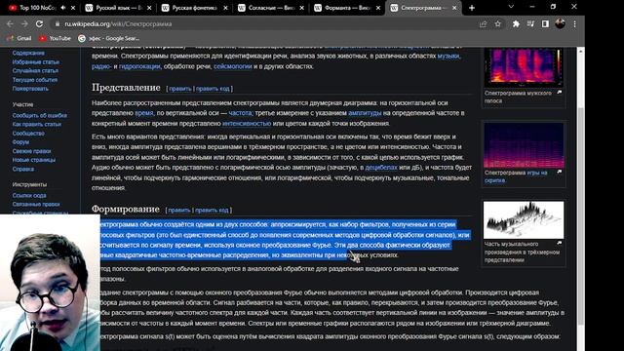The image size is (624, 351).
Task: Open Новые страницы link
Action: (34, 160)
